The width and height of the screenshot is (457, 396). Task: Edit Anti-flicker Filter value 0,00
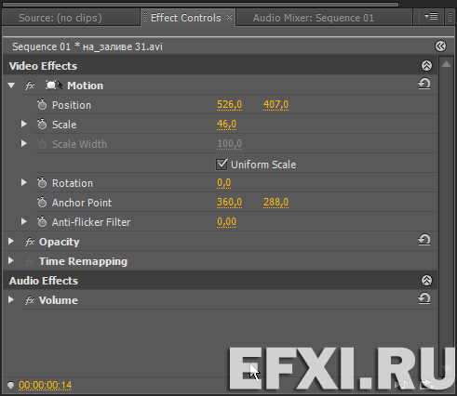(x=226, y=222)
